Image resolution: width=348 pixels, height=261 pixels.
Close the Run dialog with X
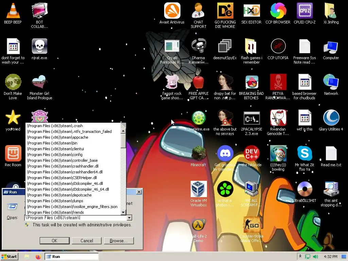tap(139, 192)
